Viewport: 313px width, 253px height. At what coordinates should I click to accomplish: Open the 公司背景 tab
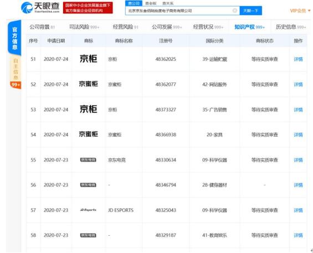(42, 27)
